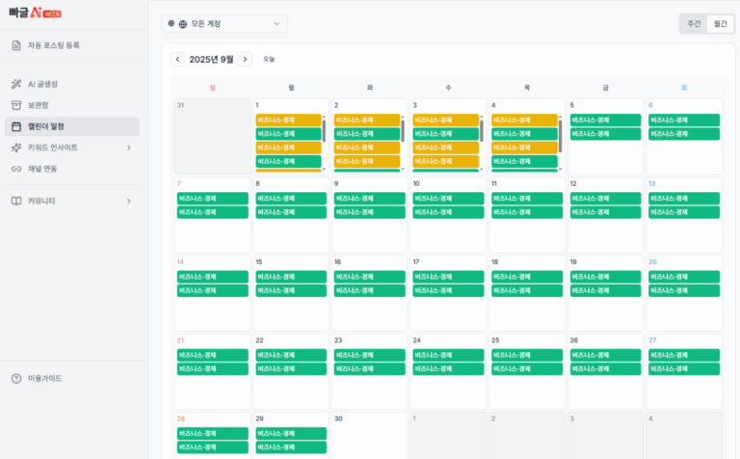Switch calendar to 월간 monthly view
Image resolution: width=740 pixels, height=459 pixels.
click(720, 23)
